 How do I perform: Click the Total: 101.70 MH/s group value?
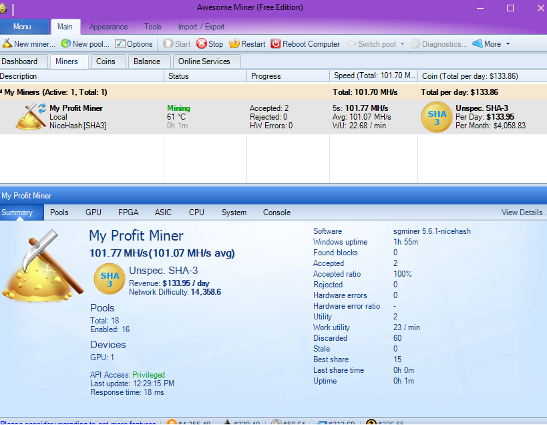pos(365,92)
